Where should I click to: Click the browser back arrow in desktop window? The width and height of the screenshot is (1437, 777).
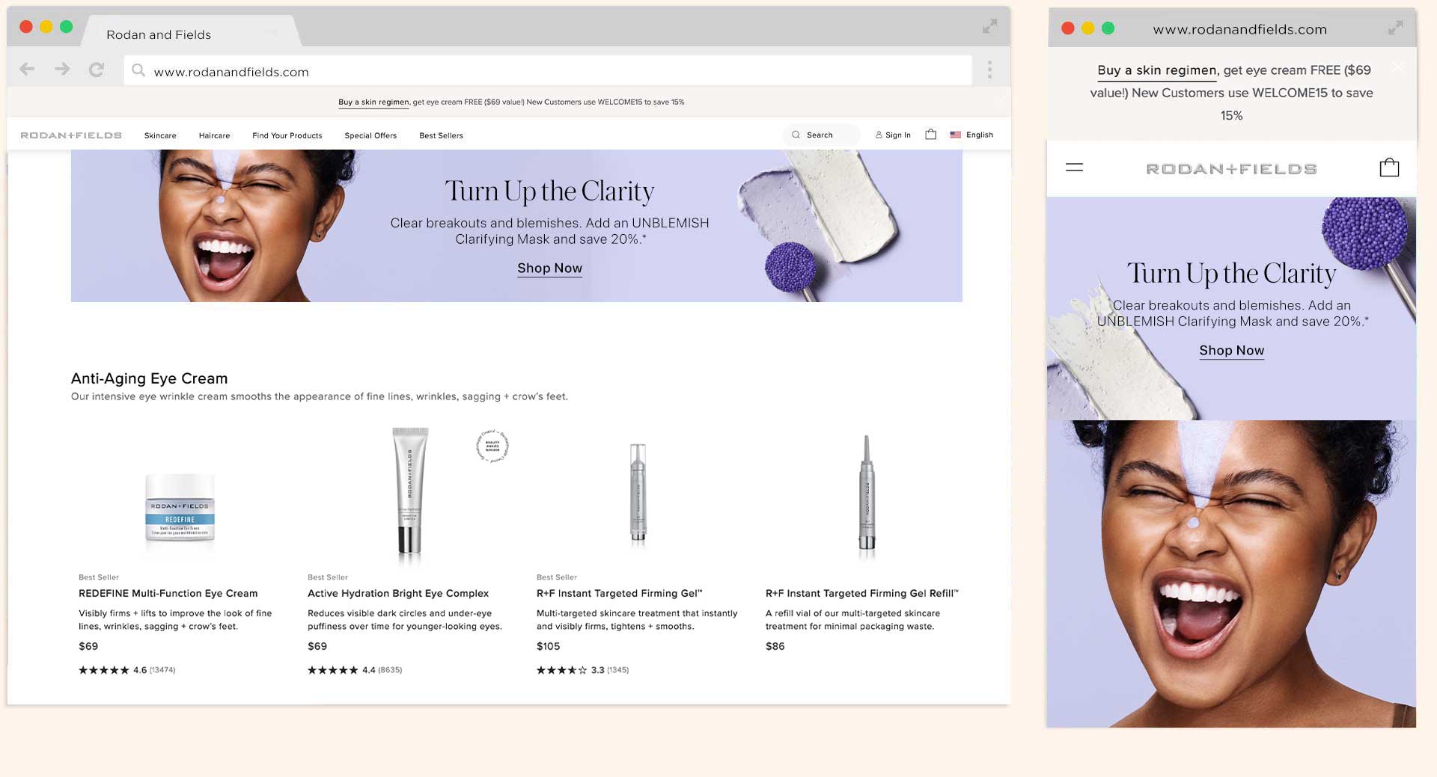pos(27,70)
